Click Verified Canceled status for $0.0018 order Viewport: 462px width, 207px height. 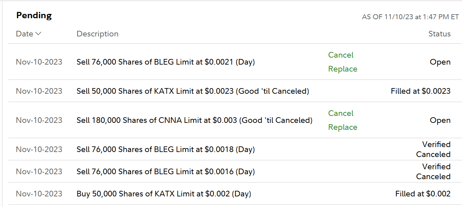pyautogui.click(x=433, y=149)
